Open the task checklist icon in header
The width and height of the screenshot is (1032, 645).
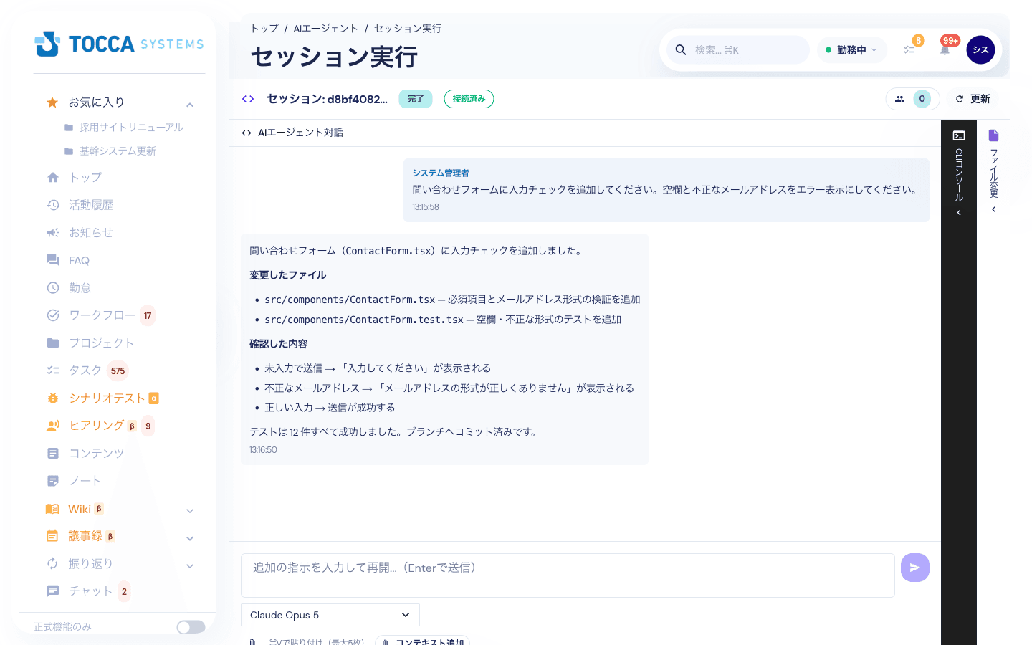point(909,50)
